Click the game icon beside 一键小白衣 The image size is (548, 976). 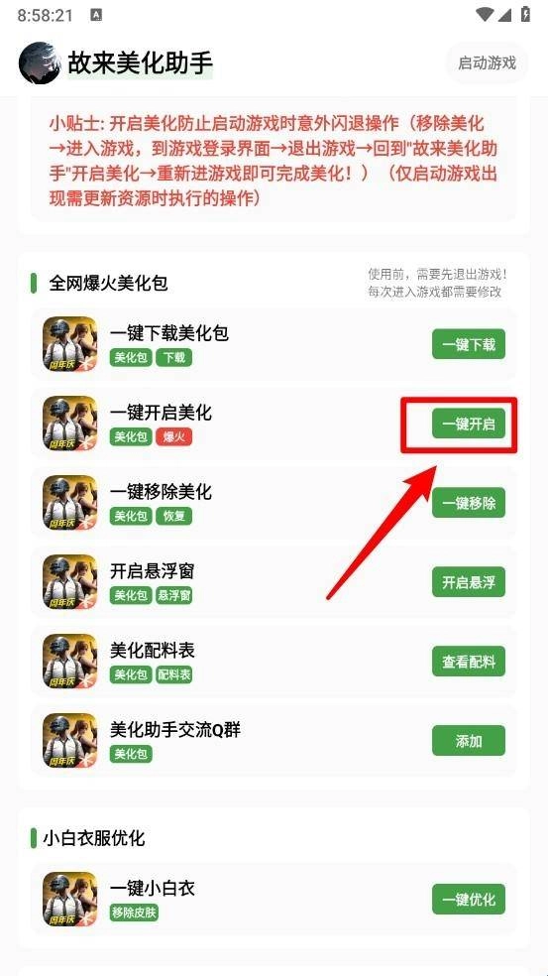(x=69, y=899)
